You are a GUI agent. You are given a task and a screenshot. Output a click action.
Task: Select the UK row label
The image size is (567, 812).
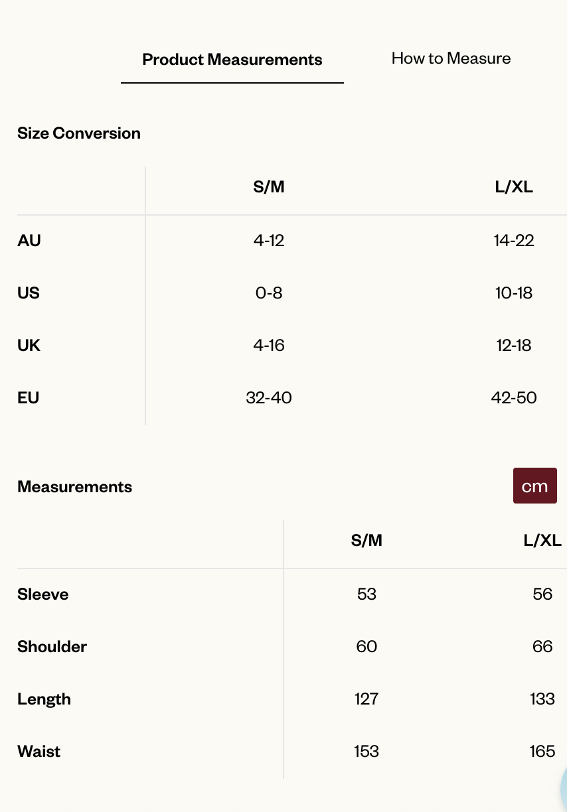click(29, 345)
